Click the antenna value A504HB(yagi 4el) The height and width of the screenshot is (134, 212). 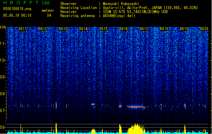119,16
